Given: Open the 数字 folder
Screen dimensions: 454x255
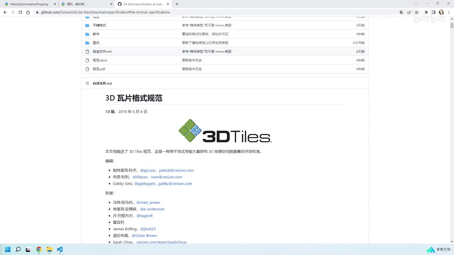Looking at the screenshot, I should [x=96, y=34].
